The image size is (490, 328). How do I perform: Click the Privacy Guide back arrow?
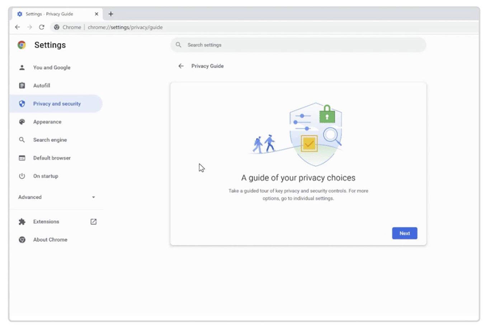click(181, 66)
